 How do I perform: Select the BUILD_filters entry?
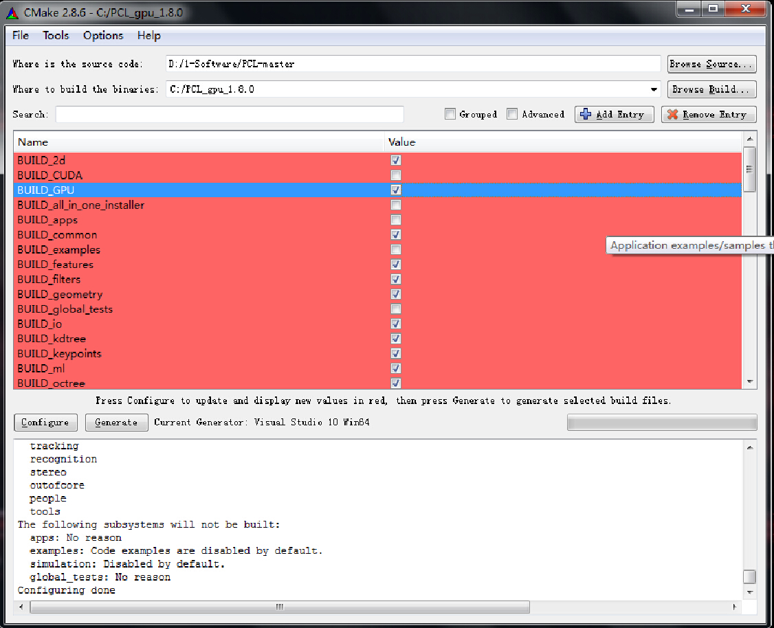[x=49, y=279]
